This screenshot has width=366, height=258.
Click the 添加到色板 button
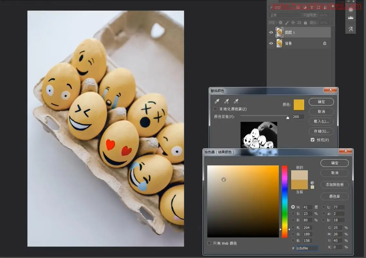[x=335, y=184]
